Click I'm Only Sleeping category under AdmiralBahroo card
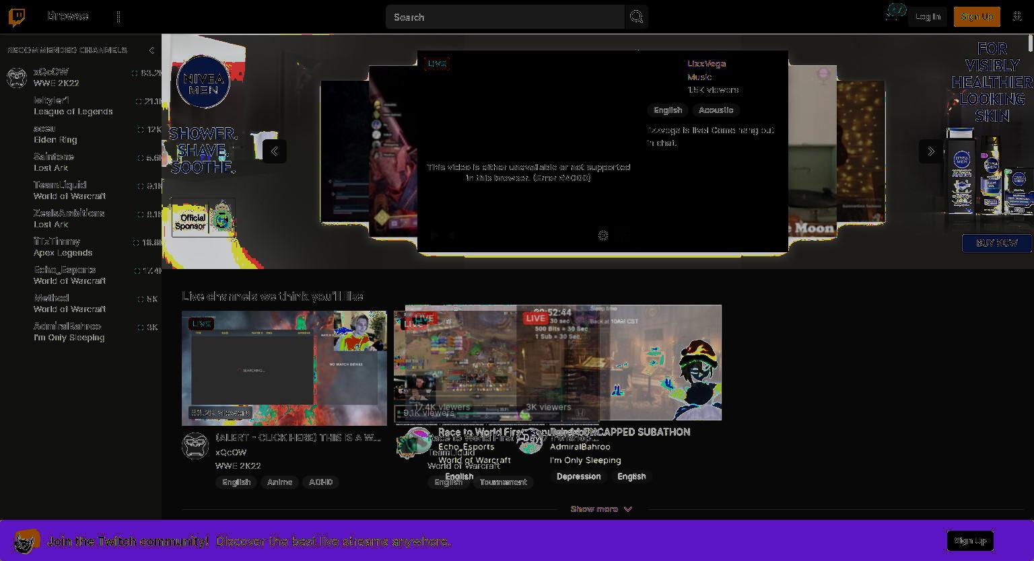The height and width of the screenshot is (561, 1034). [x=586, y=460]
